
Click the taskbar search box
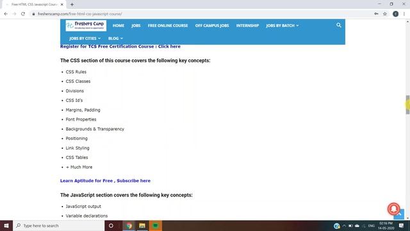tap(58, 225)
